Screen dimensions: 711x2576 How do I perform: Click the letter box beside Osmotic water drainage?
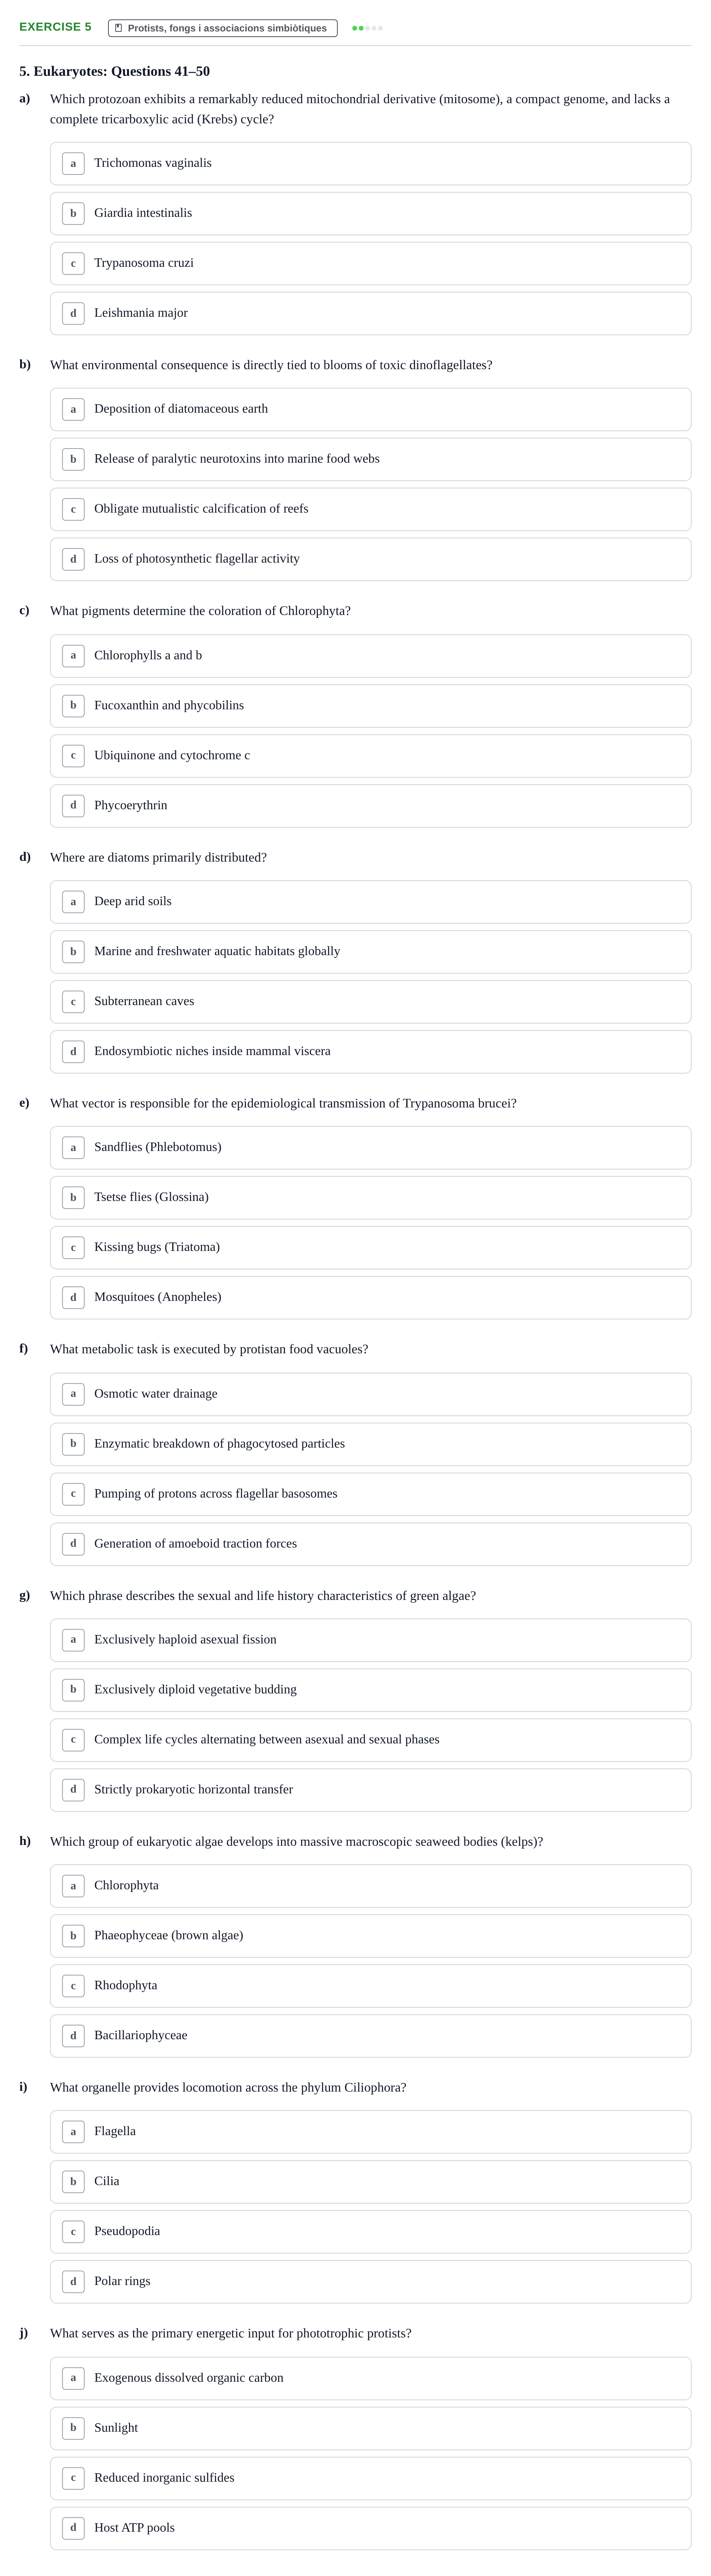[73, 1394]
